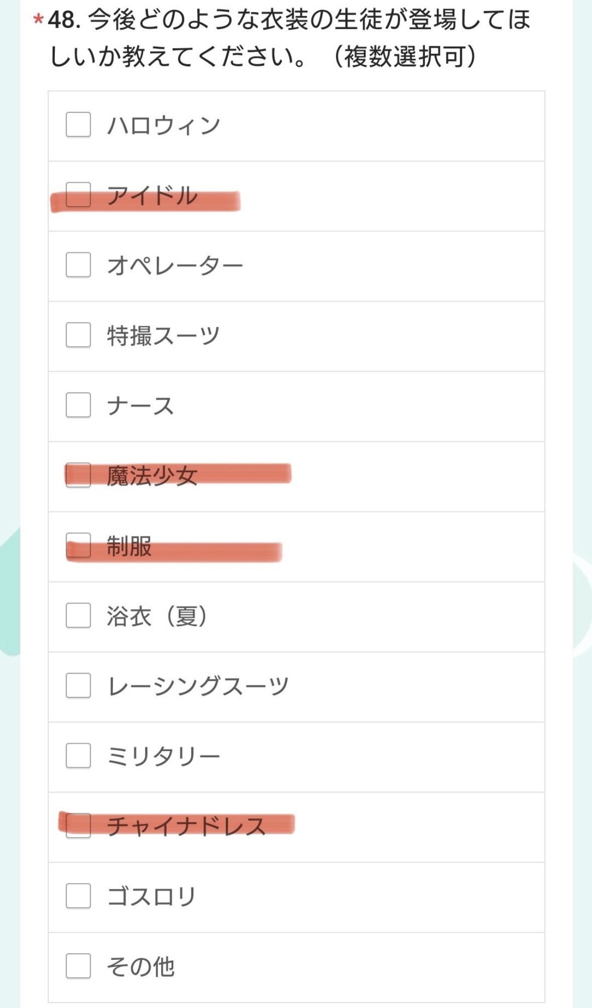
Task: Check the その他 checkbox
Action: click(x=78, y=966)
